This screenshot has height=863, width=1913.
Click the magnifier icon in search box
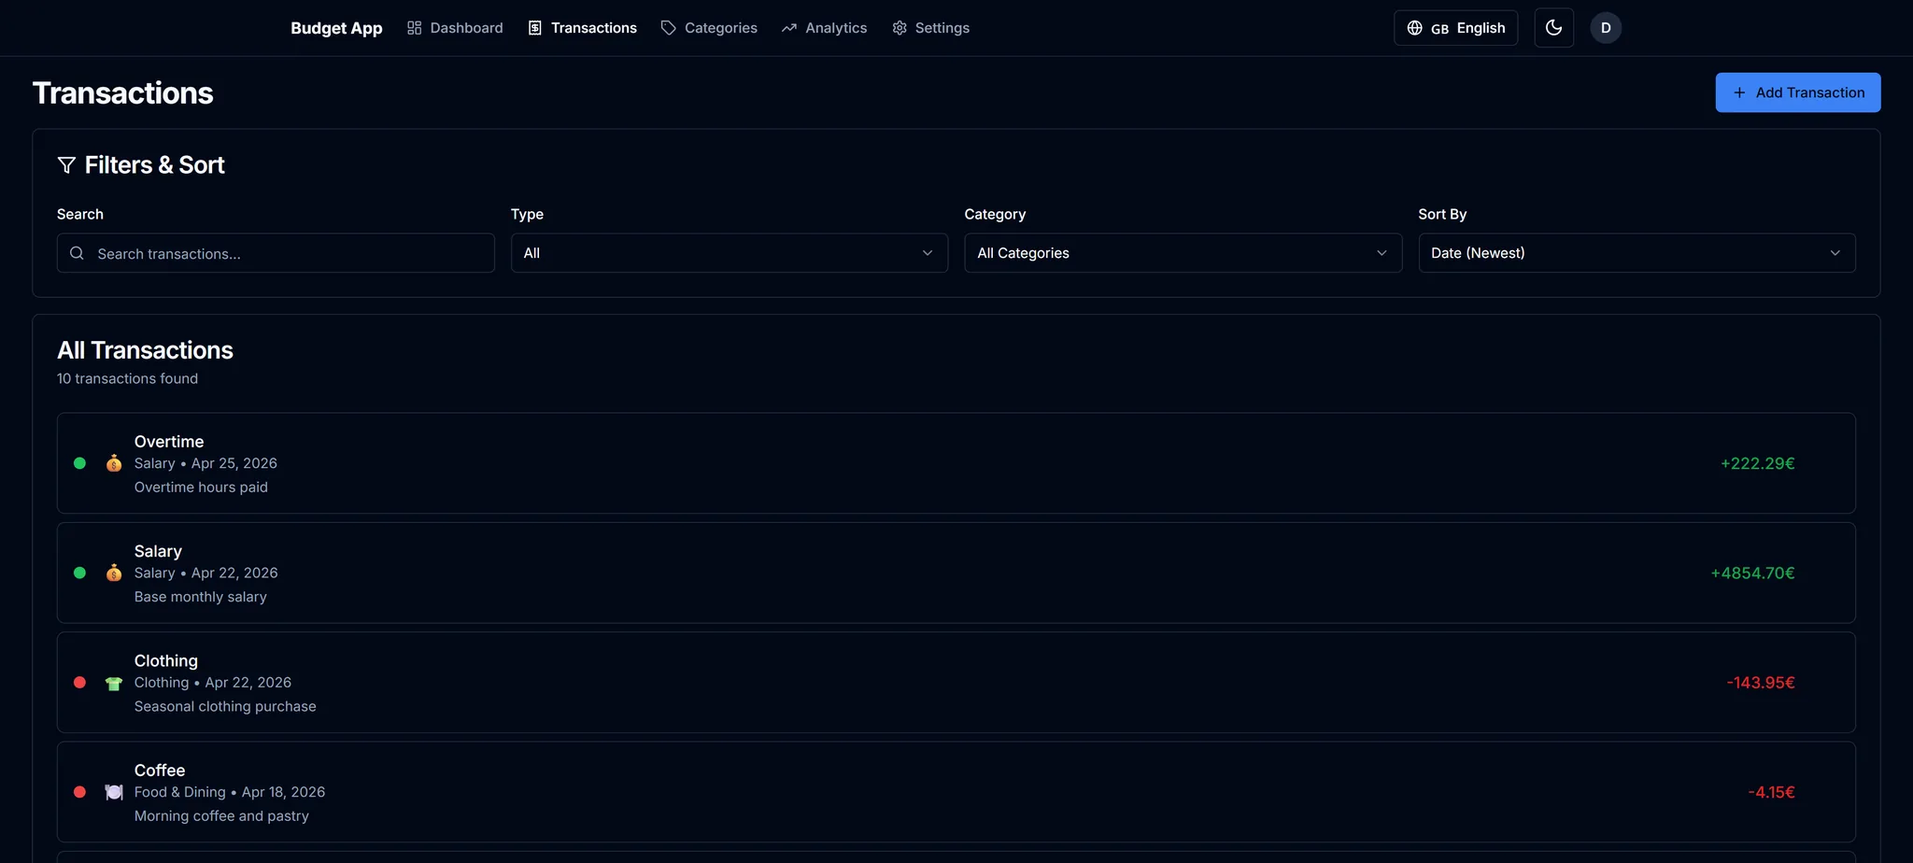(x=78, y=253)
